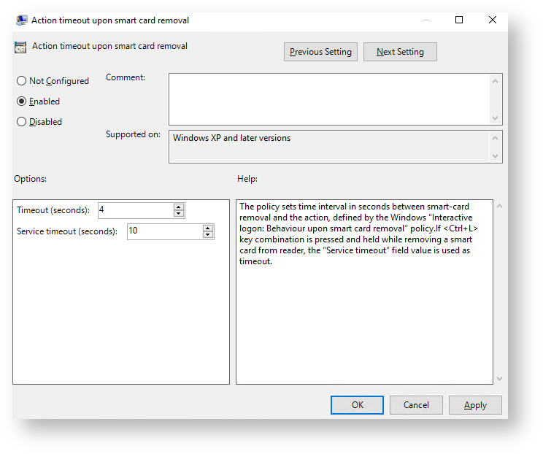
Task: Maximize the policy dialog window
Action: pyautogui.click(x=459, y=20)
